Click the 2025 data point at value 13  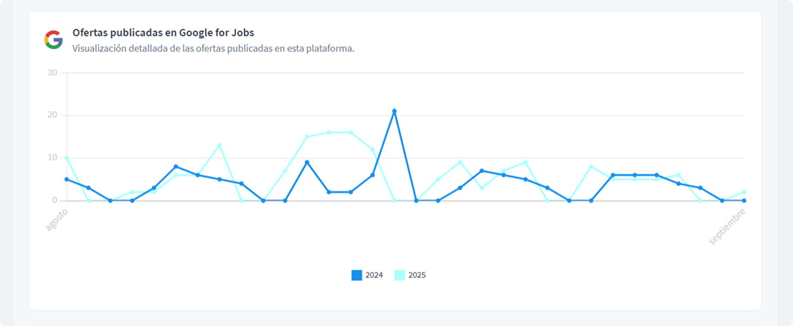(x=219, y=145)
